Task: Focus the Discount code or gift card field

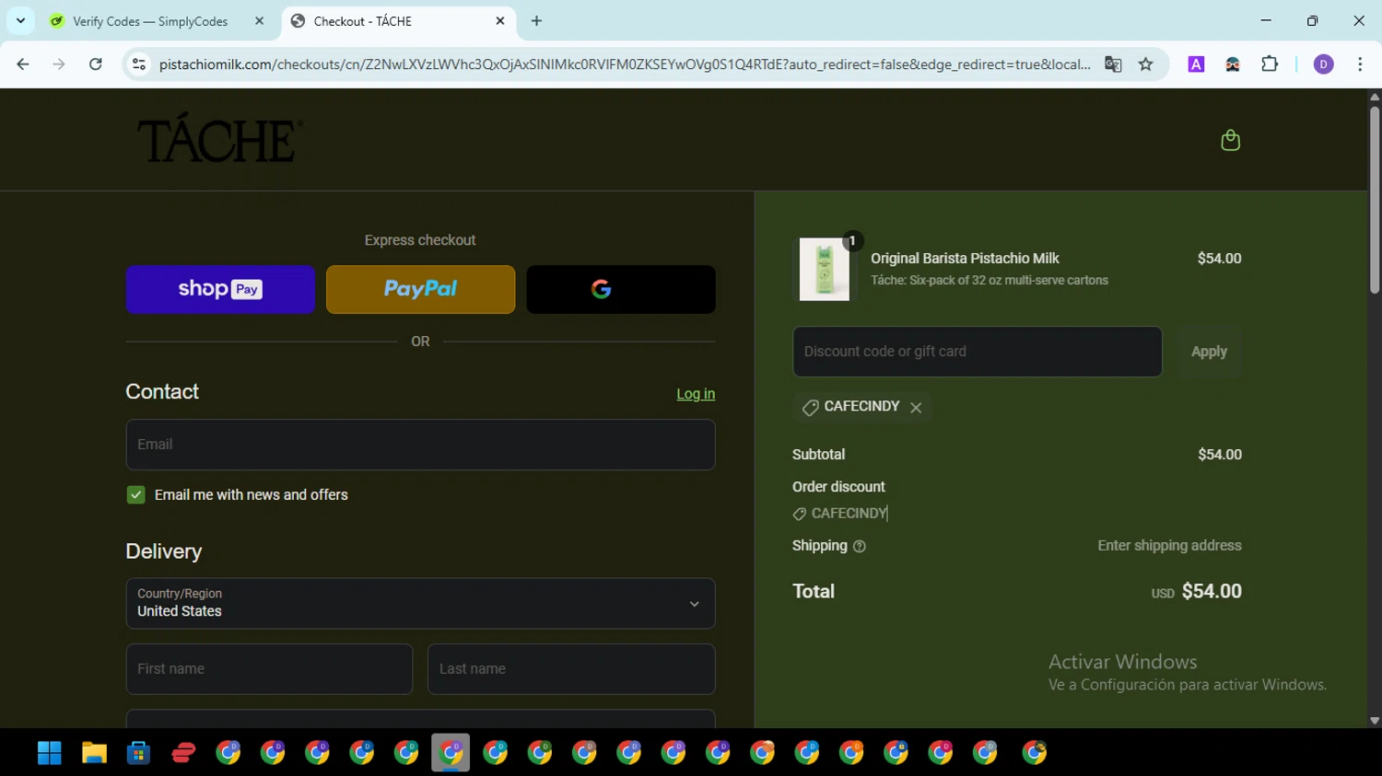Action: pyautogui.click(x=978, y=352)
